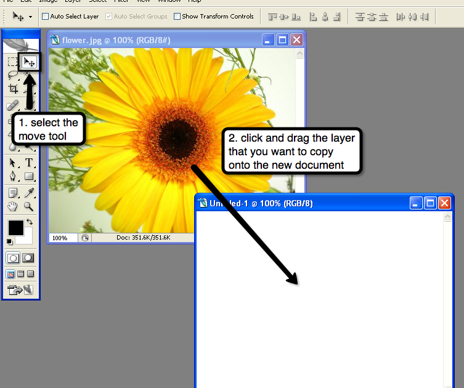Click flower.jpg scroll up arrow
This screenshot has height=388, width=464.
pos(299,54)
